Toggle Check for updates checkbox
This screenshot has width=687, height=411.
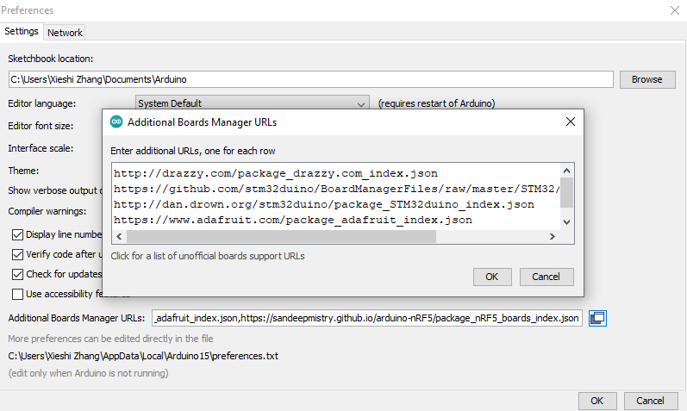(17, 274)
